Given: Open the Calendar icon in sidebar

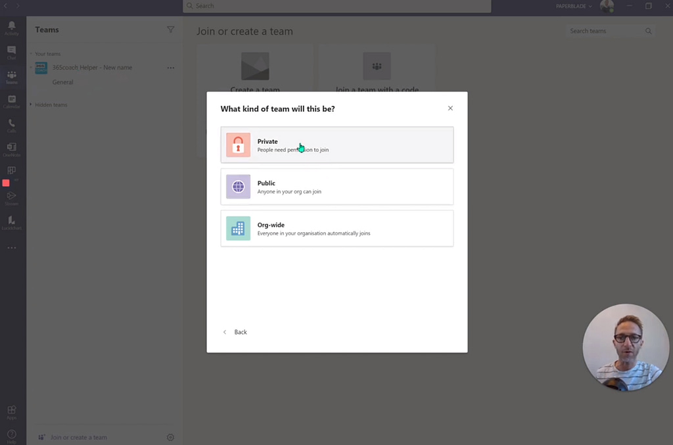Looking at the screenshot, I should click(x=12, y=101).
